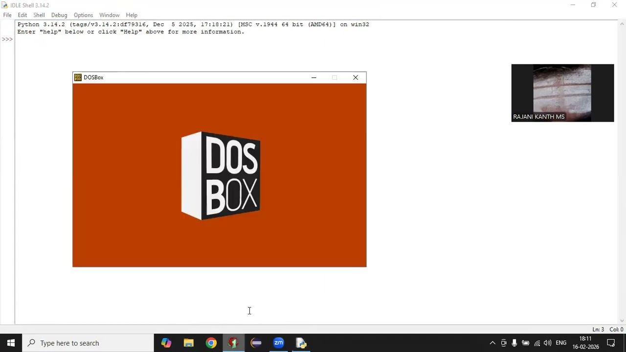Open Google Chrome from the taskbar
The width and height of the screenshot is (626, 352).
click(x=211, y=343)
